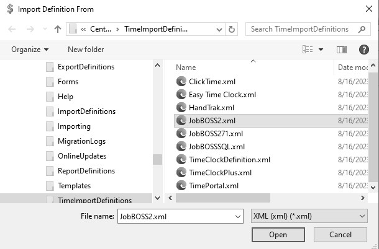Viewport: 379px width, 249px height.
Task: Toggle the preview pane icon
Action: (x=341, y=50)
